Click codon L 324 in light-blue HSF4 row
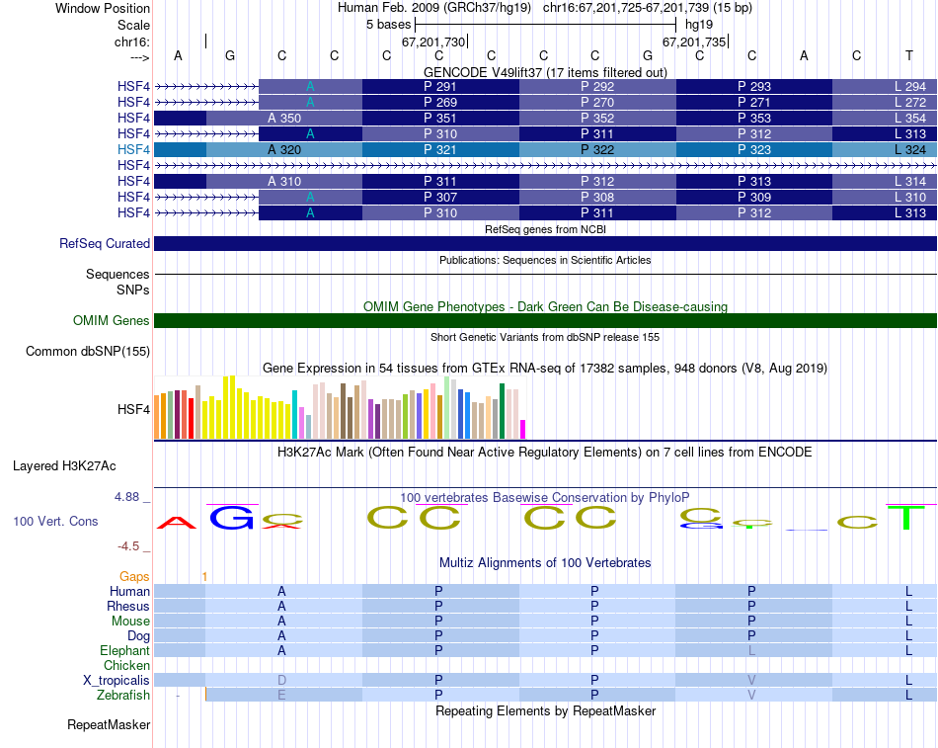 pos(910,150)
